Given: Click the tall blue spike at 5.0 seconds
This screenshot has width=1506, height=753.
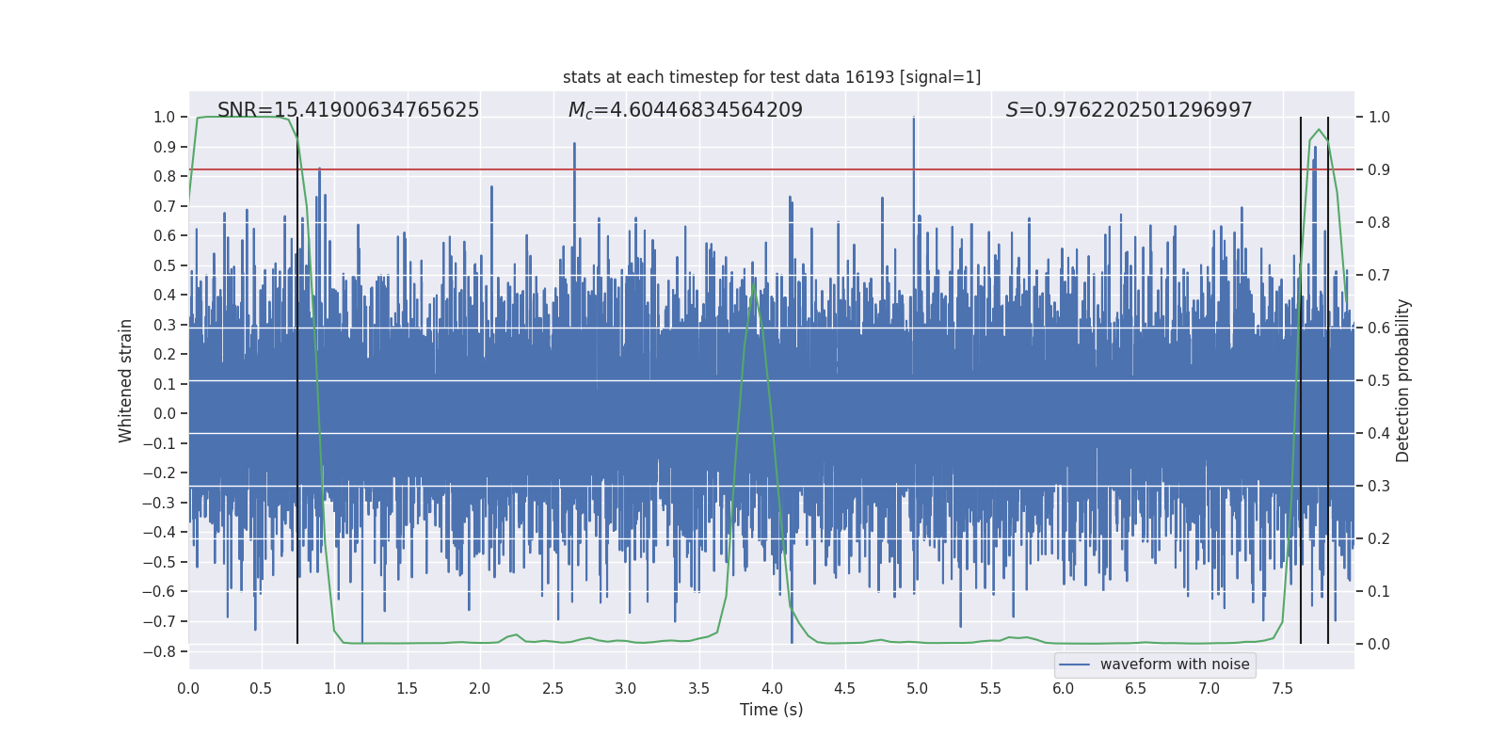Looking at the screenshot, I should 913,122.
